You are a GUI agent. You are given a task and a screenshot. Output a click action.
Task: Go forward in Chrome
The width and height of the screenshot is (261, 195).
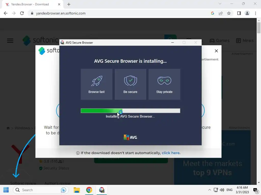coord(14,13)
